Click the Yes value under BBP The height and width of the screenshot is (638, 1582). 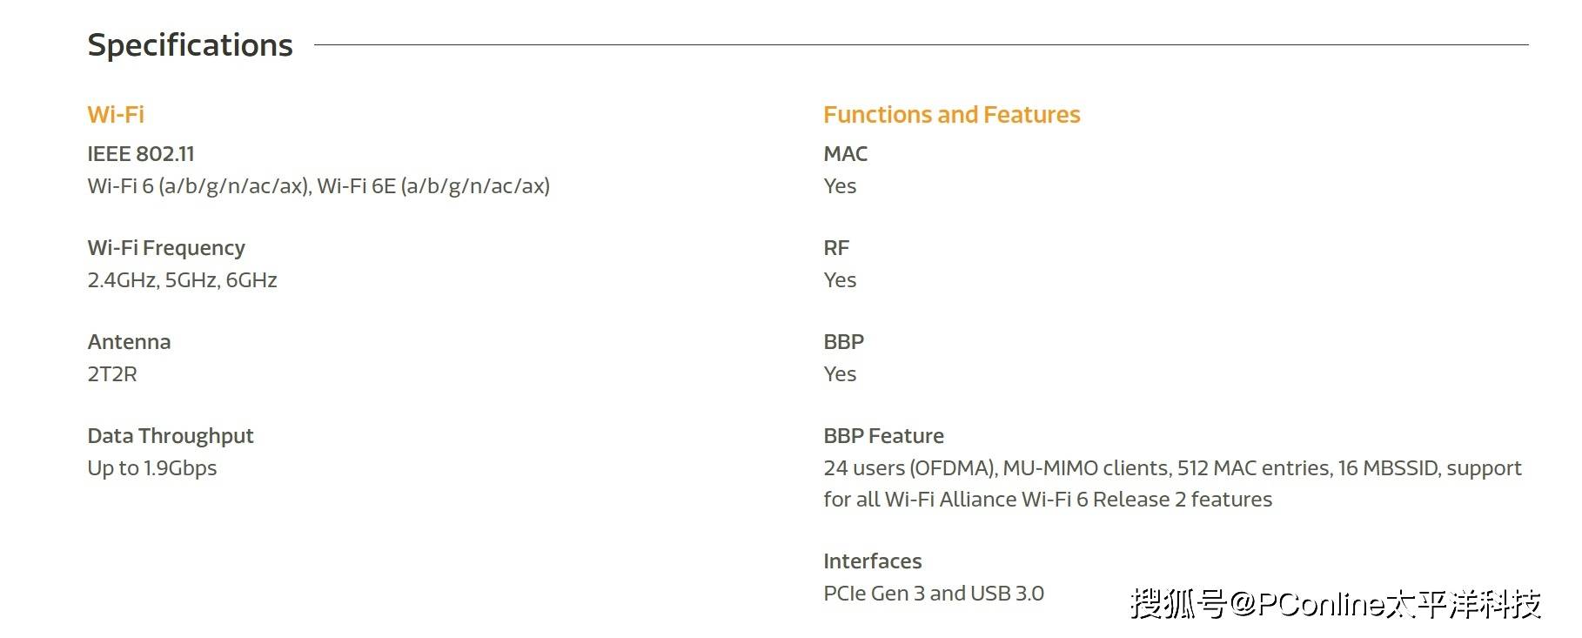tap(840, 374)
